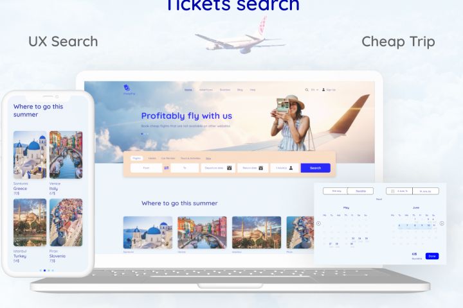
Task: Switch to the Flights tab in search box
Action: pyautogui.click(x=137, y=158)
